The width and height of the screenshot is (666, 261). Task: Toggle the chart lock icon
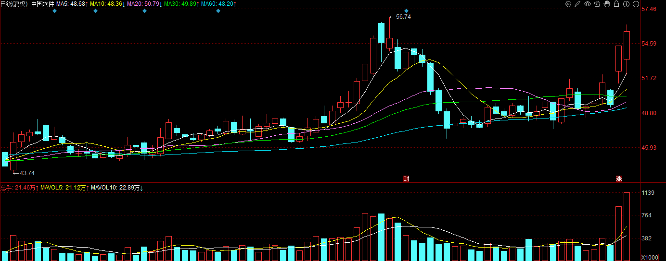(616, 4)
